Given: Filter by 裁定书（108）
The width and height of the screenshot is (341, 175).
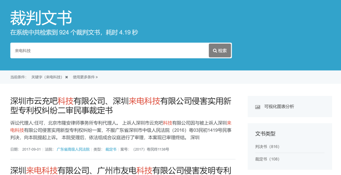Looking at the screenshot, I should click(x=267, y=159).
